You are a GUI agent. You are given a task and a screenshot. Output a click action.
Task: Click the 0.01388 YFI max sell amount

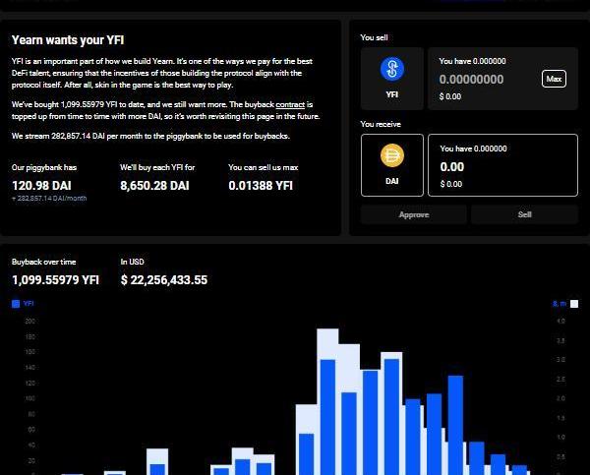click(261, 185)
